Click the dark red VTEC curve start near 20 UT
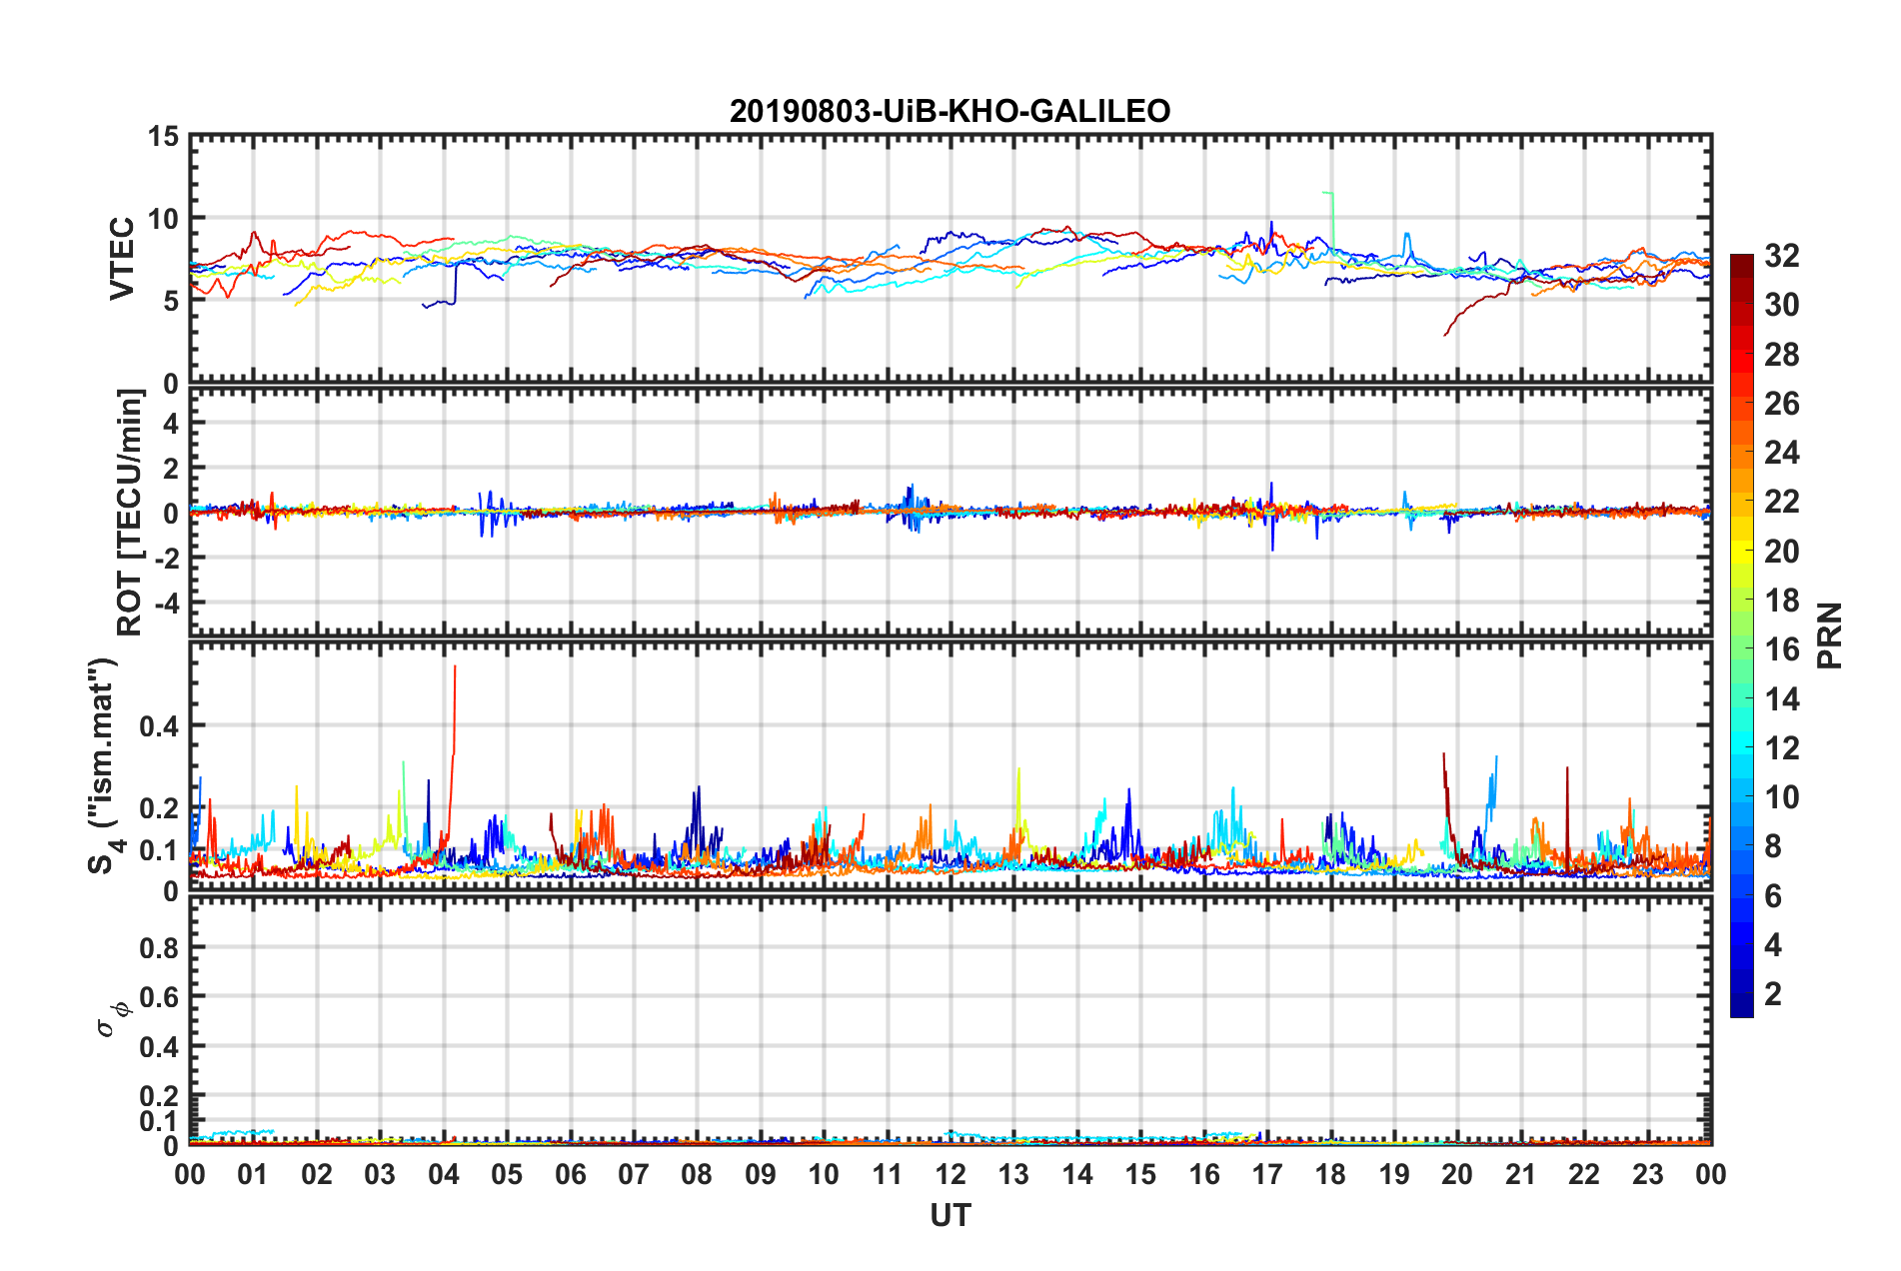The image size is (1901, 1271). click(1446, 334)
